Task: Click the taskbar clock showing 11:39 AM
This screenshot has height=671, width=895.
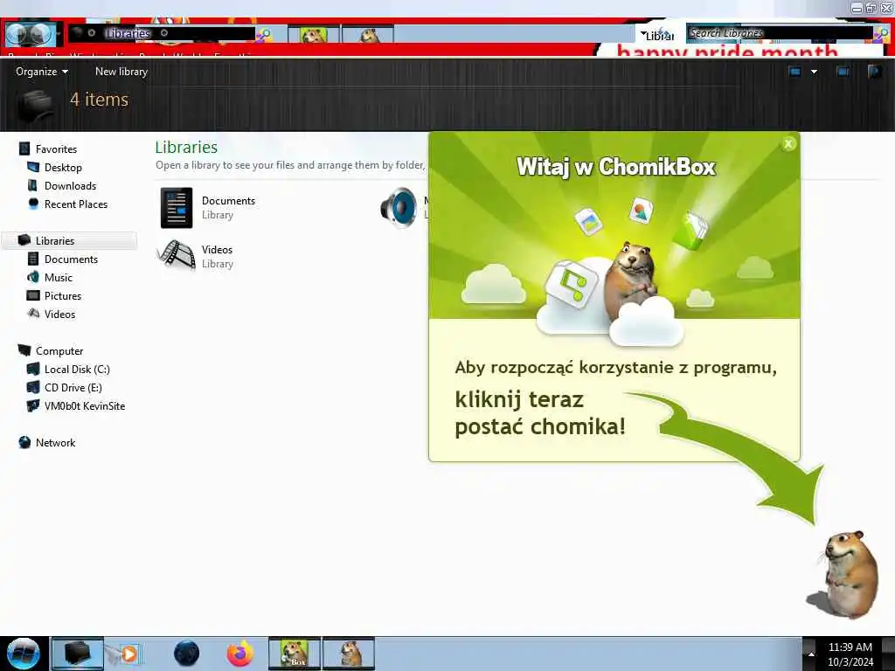Action: (850, 654)
